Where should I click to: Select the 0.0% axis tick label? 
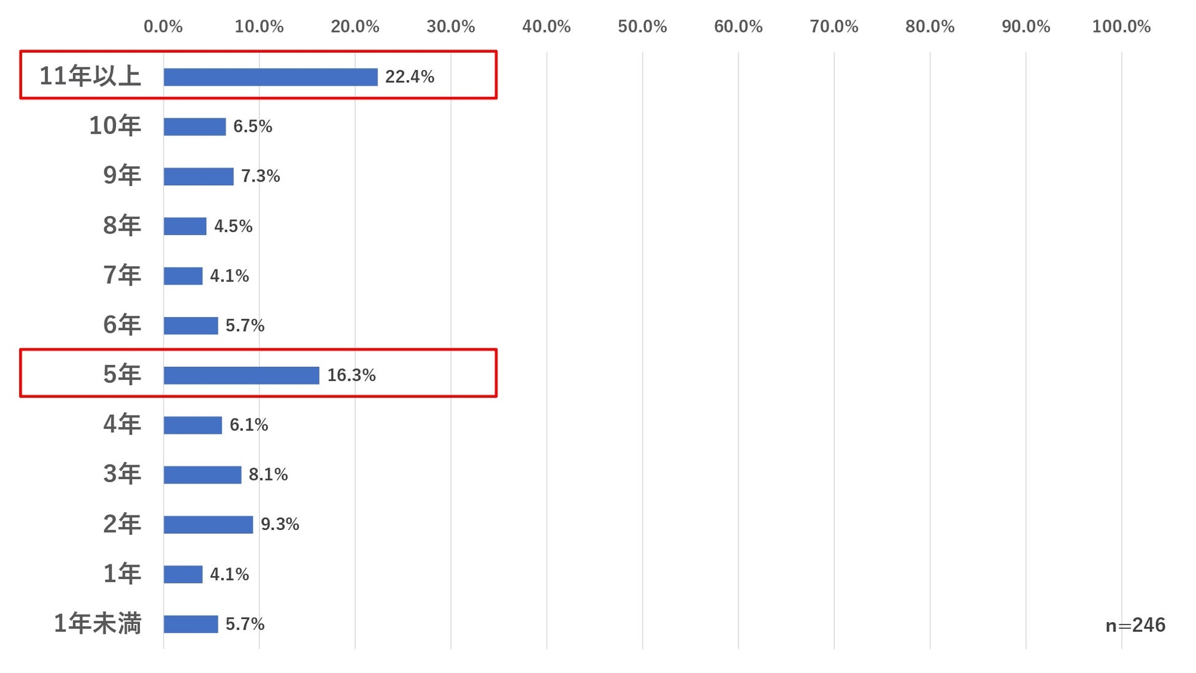coord(163,26)
